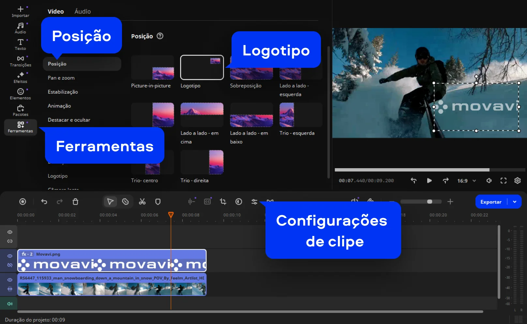527x324 pixels.
Task: Mute the audio track
Action: coord(10,304)
